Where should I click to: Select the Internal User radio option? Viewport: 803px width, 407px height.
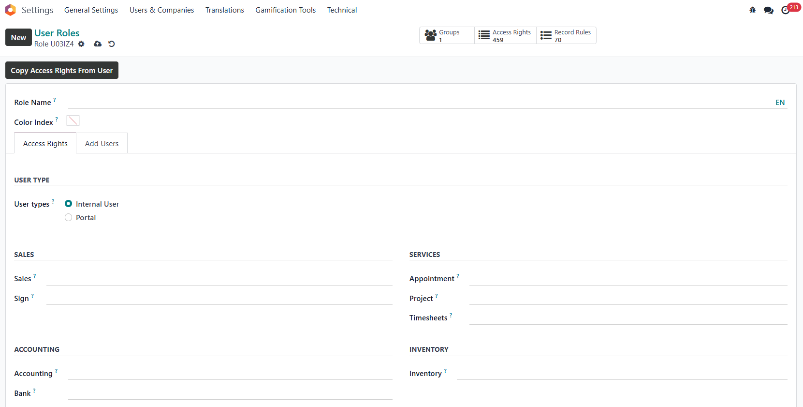pos(69,204)
